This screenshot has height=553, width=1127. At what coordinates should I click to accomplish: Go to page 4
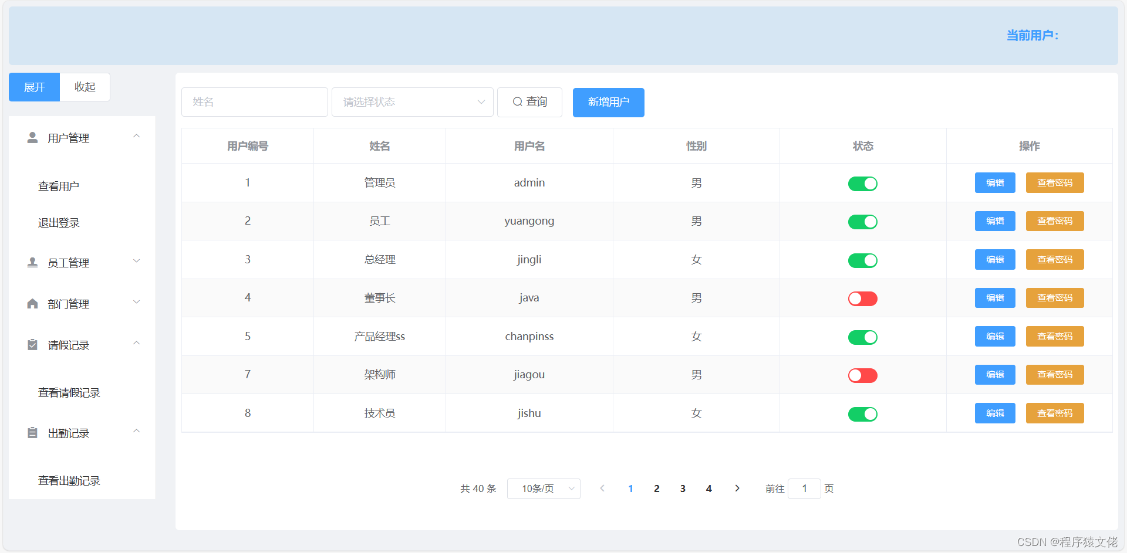pos(709,488)
